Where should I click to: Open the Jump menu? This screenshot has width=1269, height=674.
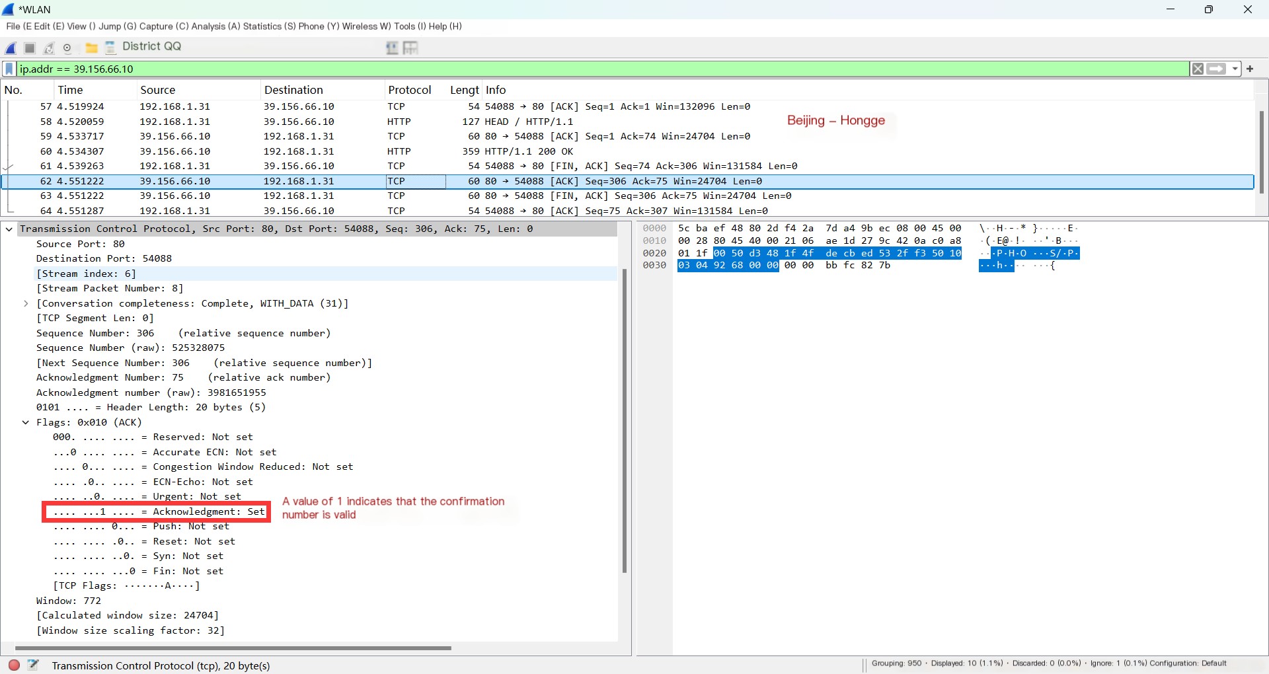coord(117,26)
